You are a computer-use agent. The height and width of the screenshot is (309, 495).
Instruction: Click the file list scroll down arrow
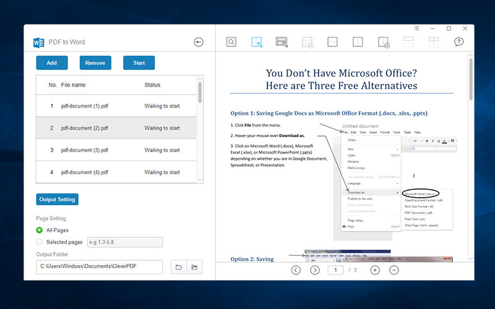point(200,180)
